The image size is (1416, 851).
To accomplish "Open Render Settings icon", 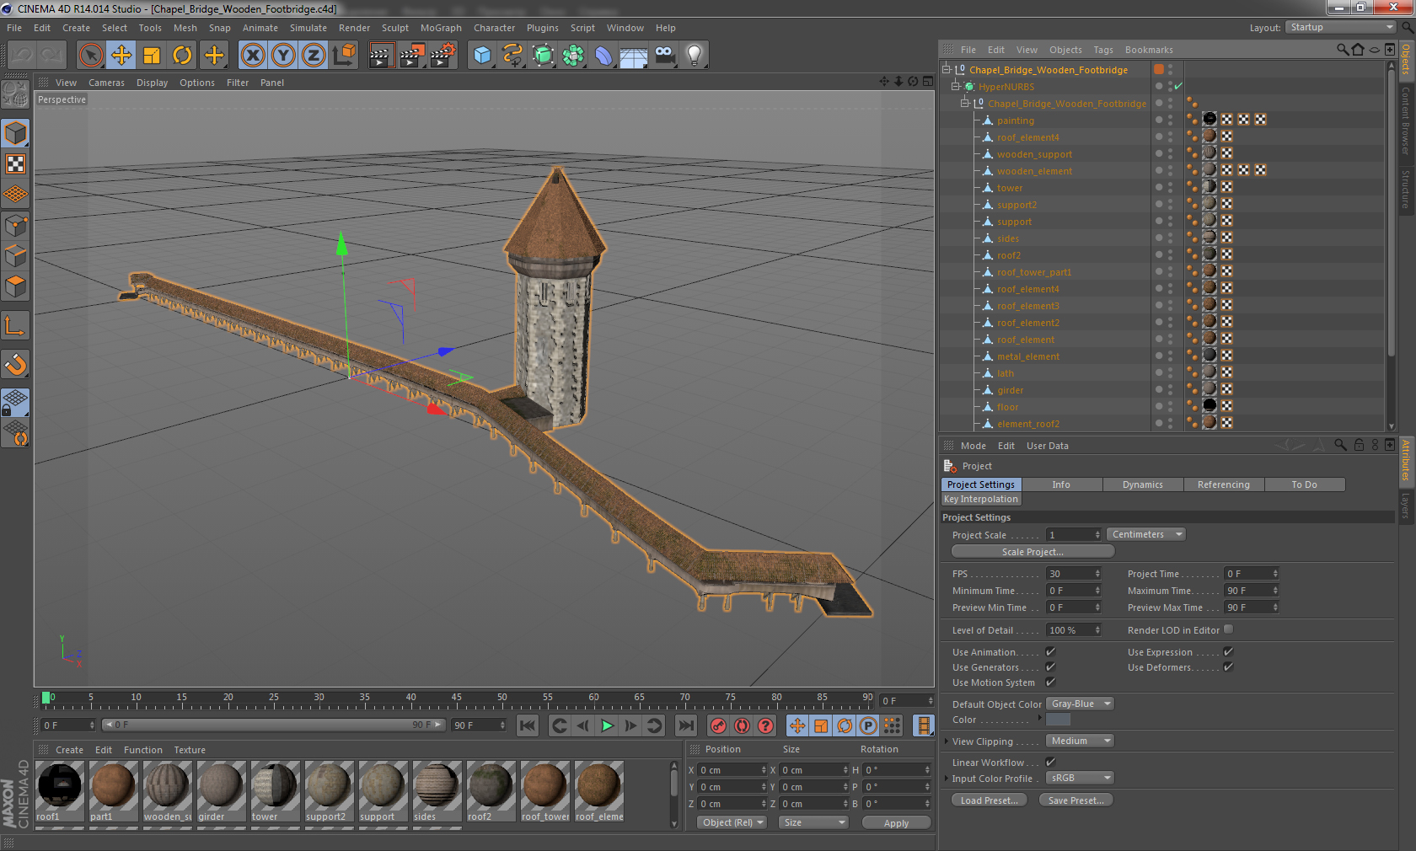I will [x=442, y=56].
